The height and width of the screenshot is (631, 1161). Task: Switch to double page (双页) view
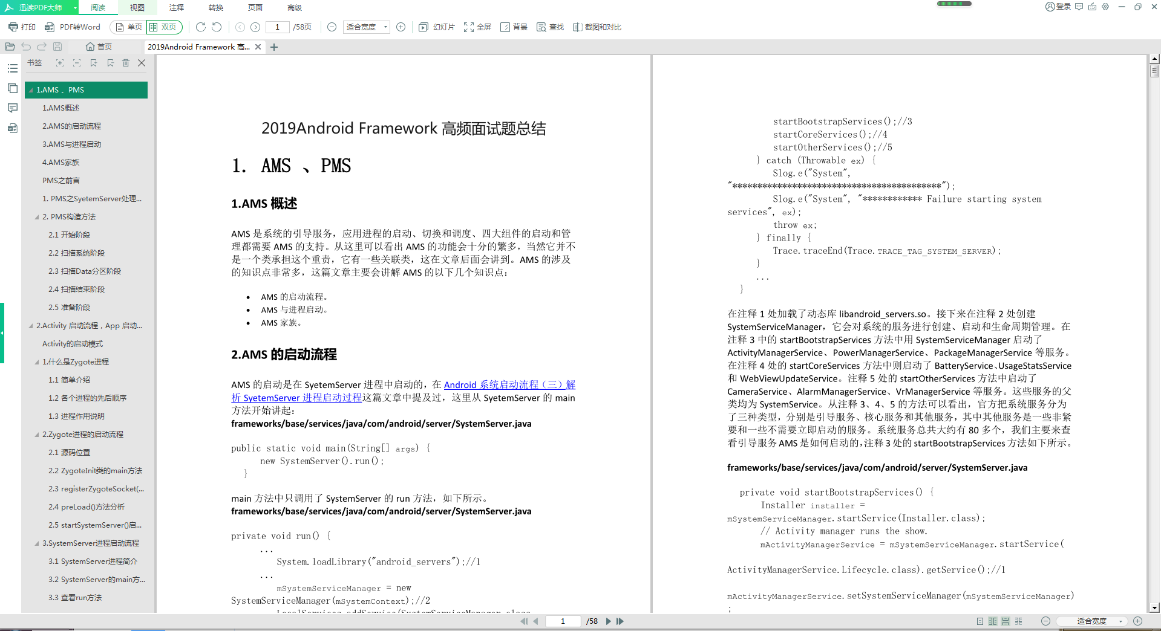click(163, 27)
